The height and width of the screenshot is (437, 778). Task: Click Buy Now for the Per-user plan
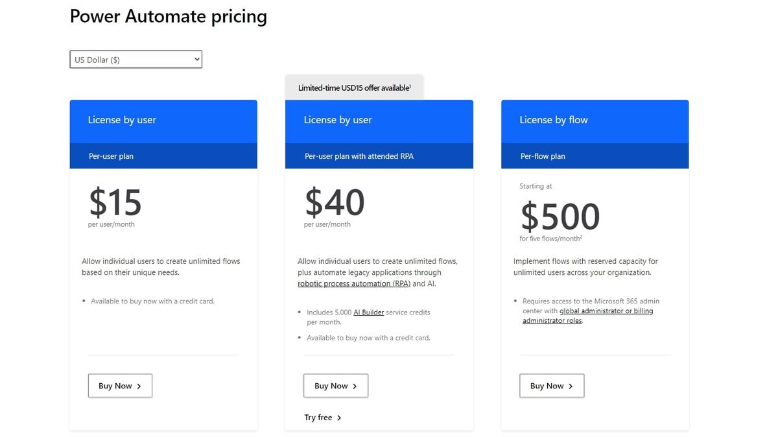pyautogui.click(x=120, y=385)
